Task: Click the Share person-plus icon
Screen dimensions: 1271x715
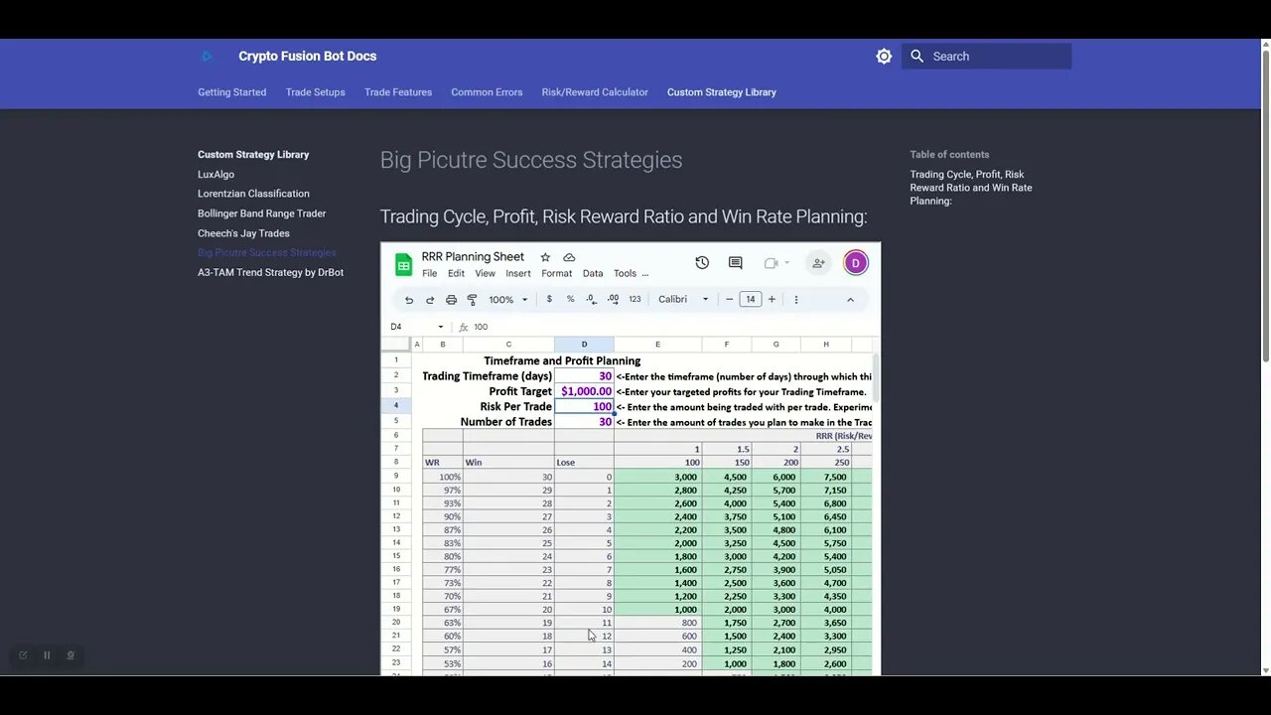Action: point(818,263)
